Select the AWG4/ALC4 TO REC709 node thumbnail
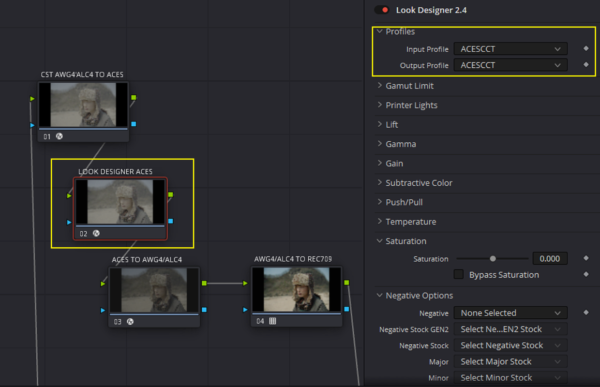 296,290
